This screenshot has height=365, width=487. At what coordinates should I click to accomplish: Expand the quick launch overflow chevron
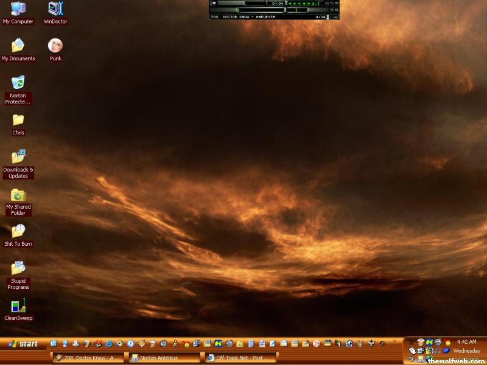point(394,342)
